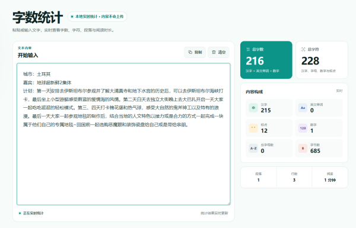Click the 数字 value 1

click(311, 131)
